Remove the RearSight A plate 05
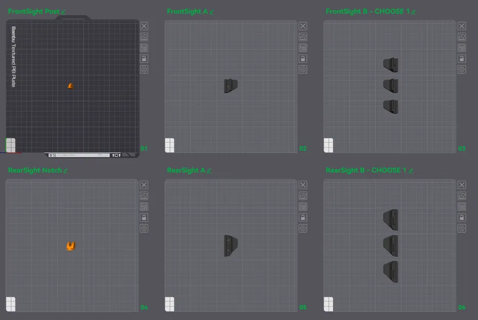478x320 pixels. pos(303,185)
